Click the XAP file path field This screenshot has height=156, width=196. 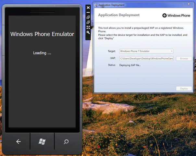tap(146, 58)
